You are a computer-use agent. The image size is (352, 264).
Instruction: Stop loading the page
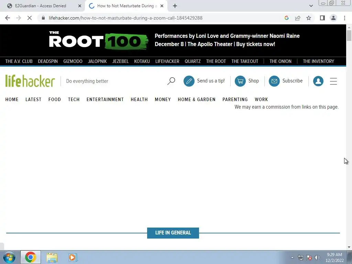(x=30, y=18)
